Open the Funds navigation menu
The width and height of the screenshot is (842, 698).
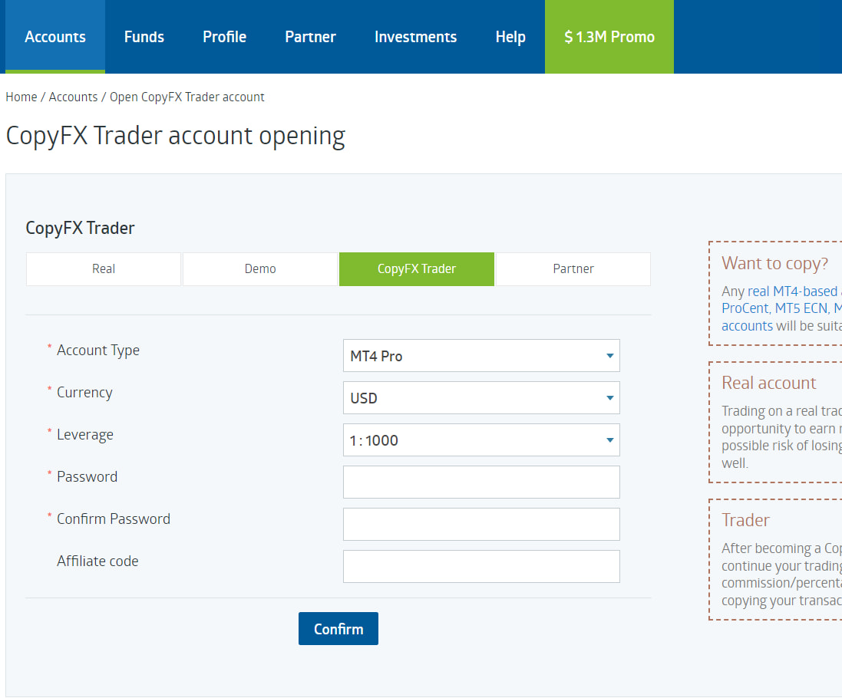[144, 37]
